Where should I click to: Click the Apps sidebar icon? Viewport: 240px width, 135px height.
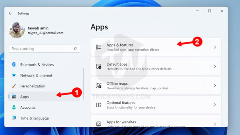[14, 97]
